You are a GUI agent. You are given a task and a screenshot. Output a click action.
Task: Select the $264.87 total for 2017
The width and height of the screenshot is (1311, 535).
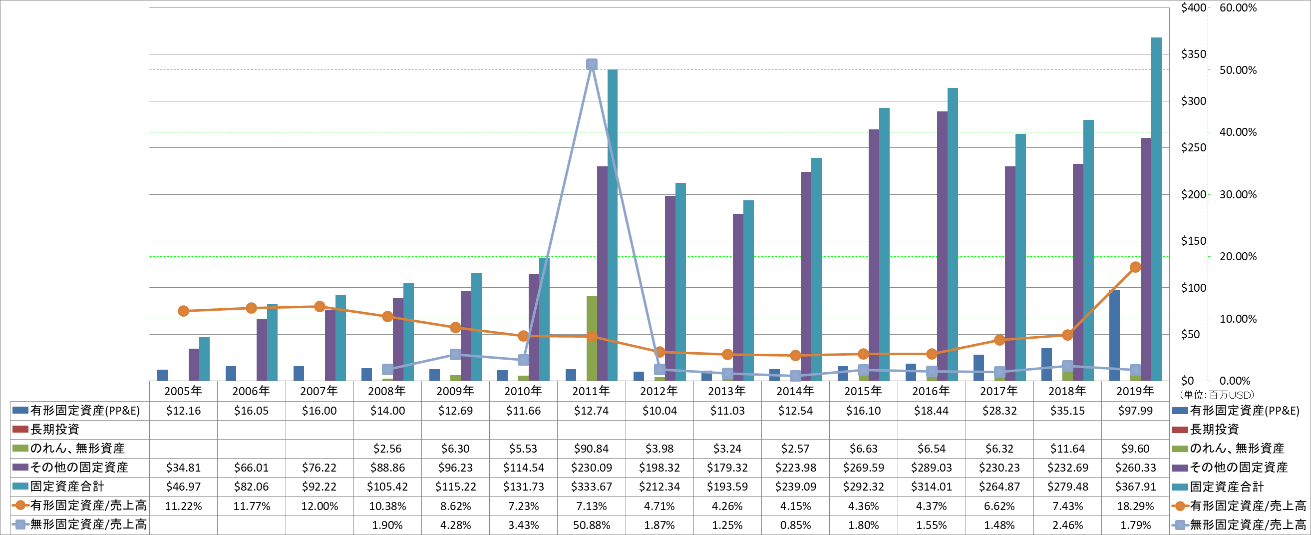pos(999,487)
